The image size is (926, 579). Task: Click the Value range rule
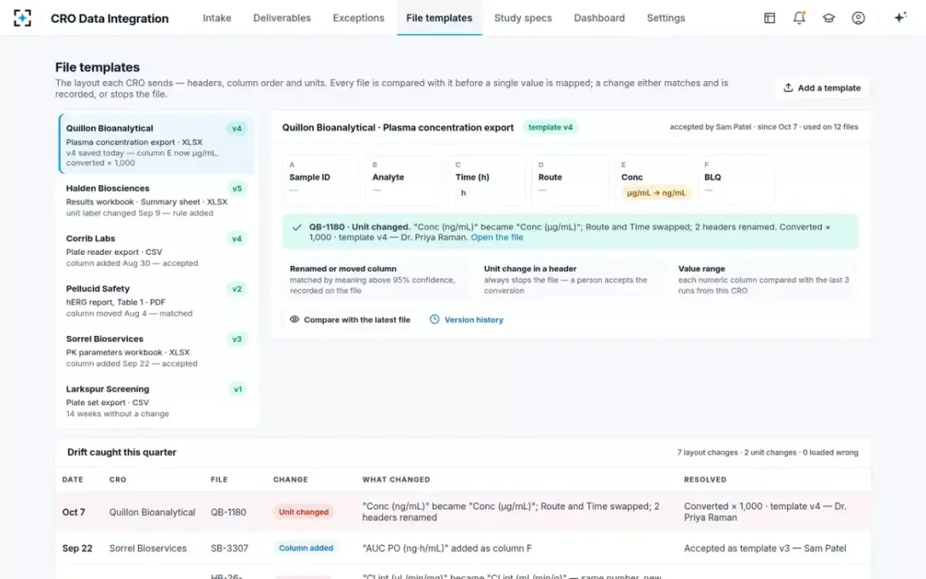(x=765, y=279)
